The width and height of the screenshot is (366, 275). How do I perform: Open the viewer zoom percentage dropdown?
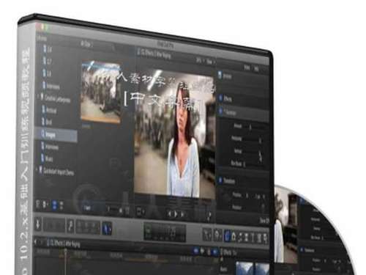(200, 61)
